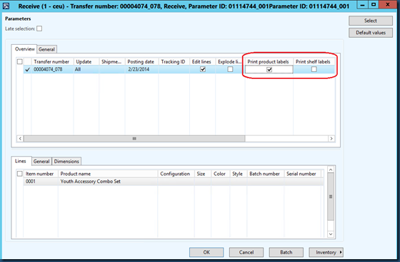Image resolution: width=400 pixels, height=262 pixels.
Task: Open the Dimensions tab
Action: [66, 162]
